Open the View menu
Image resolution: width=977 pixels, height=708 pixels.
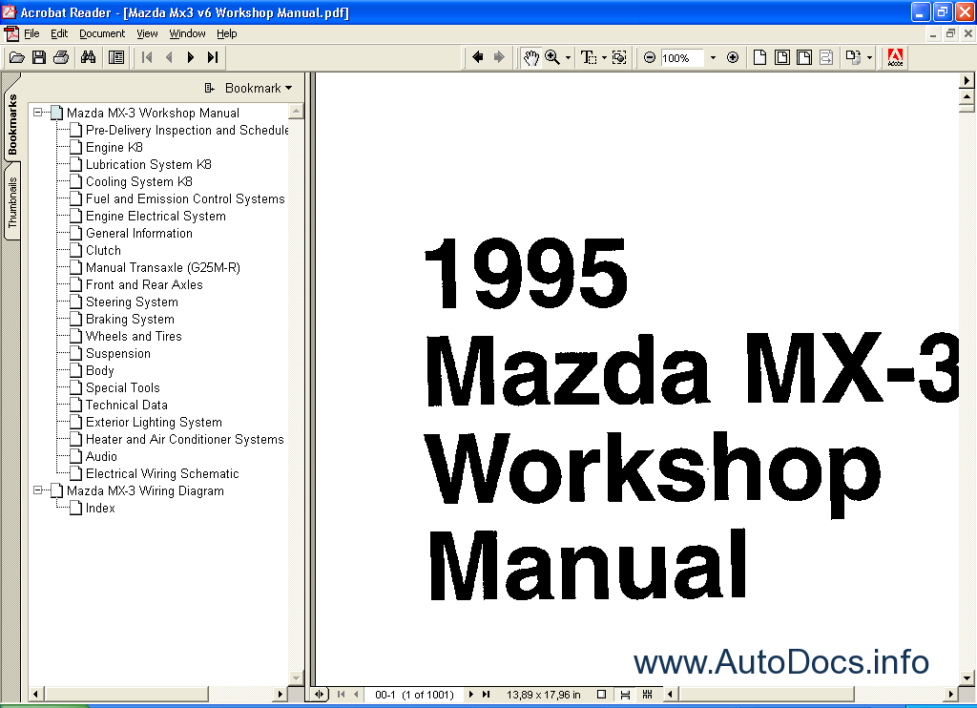point(147,33)
